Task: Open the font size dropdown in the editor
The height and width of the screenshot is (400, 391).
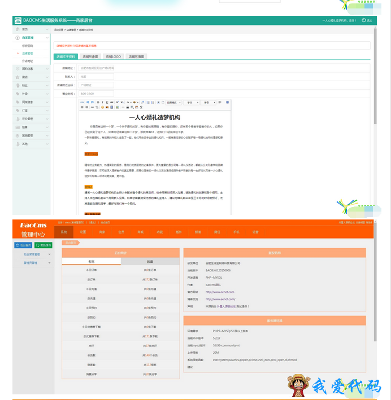Action: coord(208,102)
